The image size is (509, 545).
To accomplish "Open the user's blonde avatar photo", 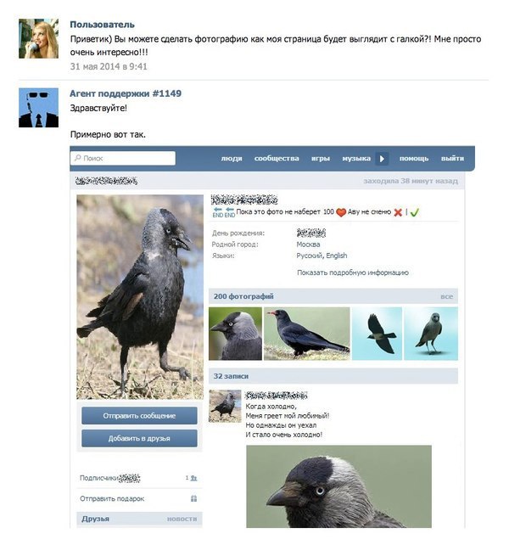I will click(38, 38).
